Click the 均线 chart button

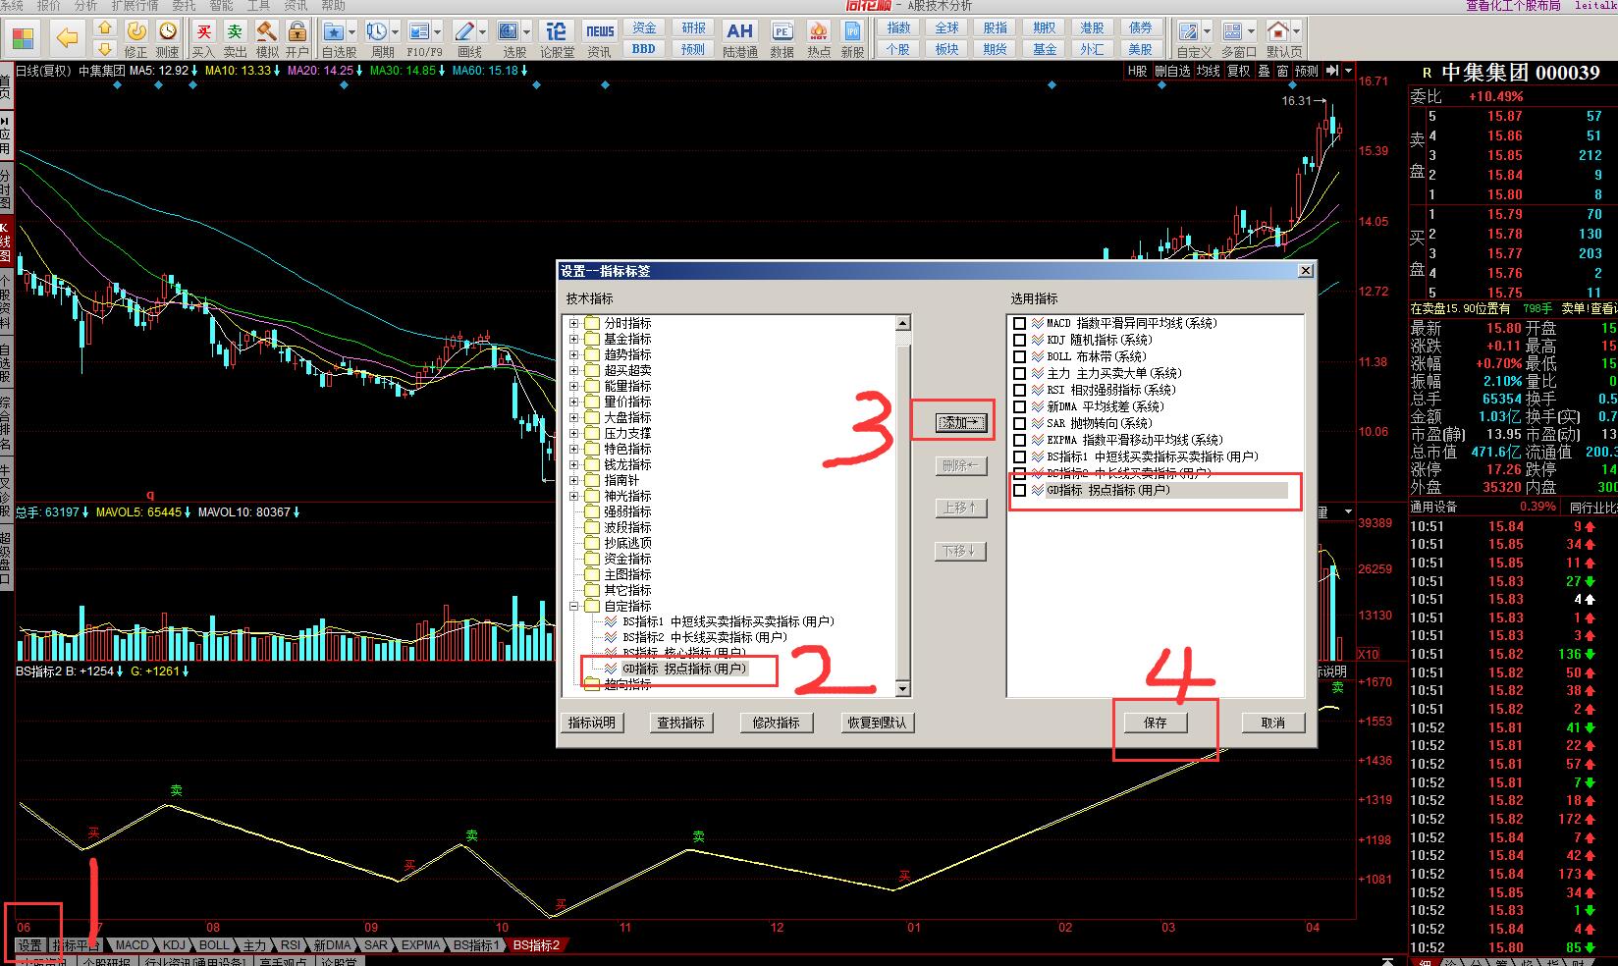click(1209, 71)
